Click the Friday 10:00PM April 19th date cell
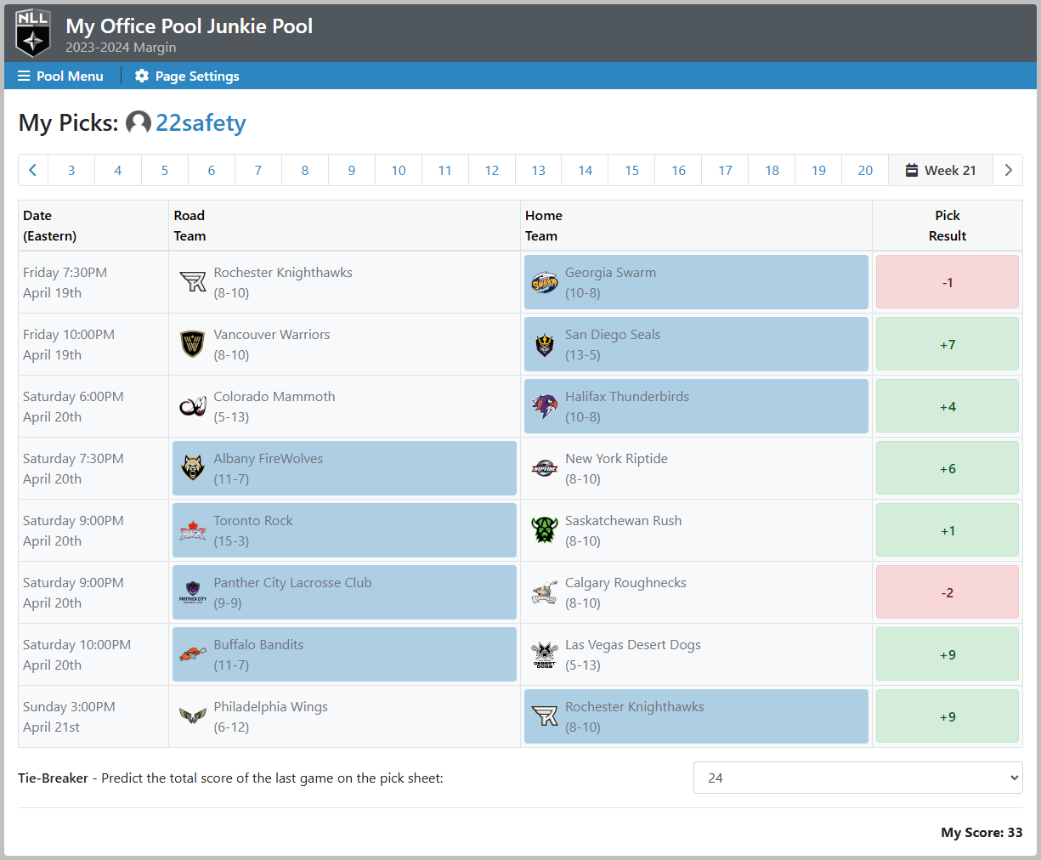 pos(93,344)
